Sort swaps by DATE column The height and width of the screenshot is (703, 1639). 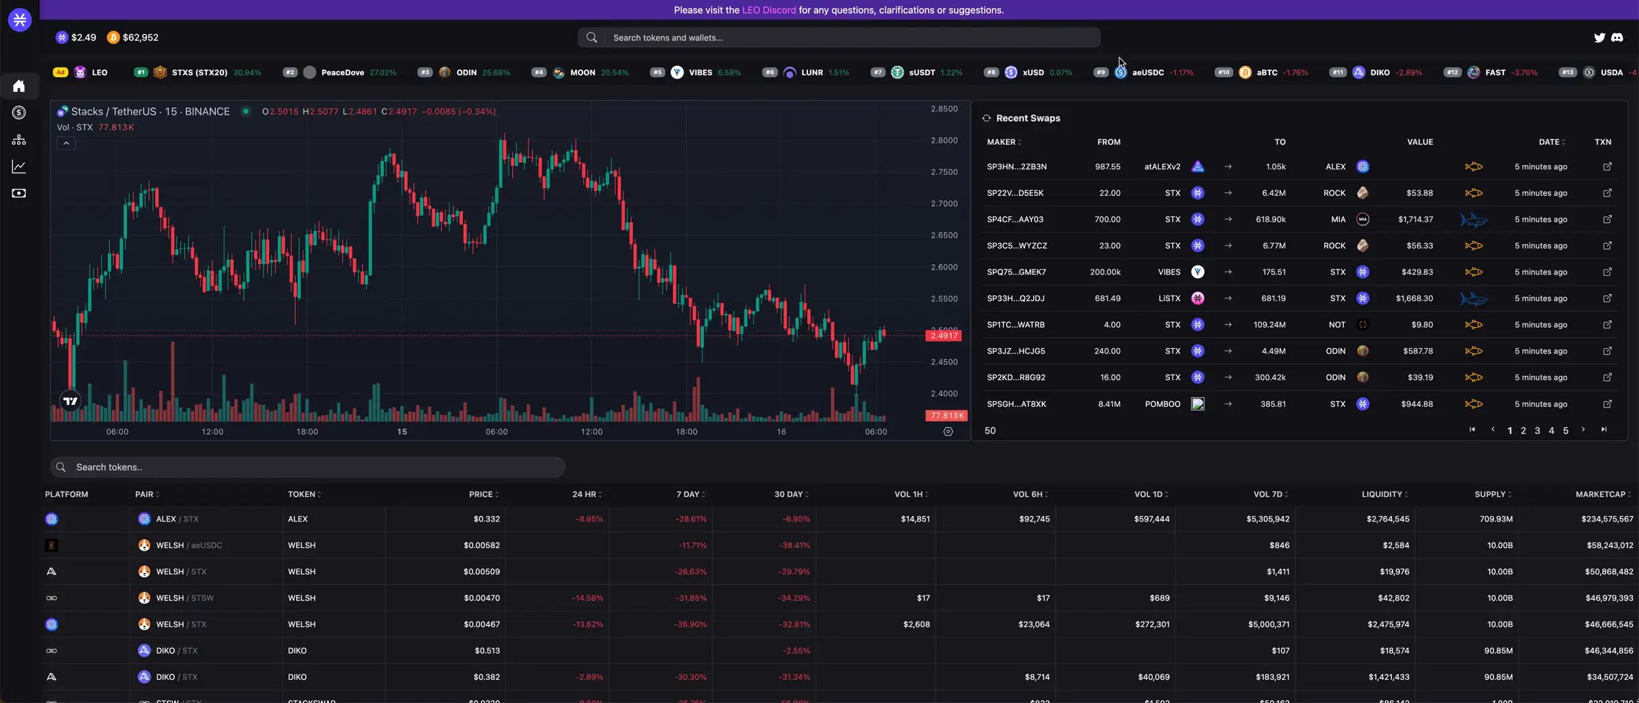coord(1552,142)
